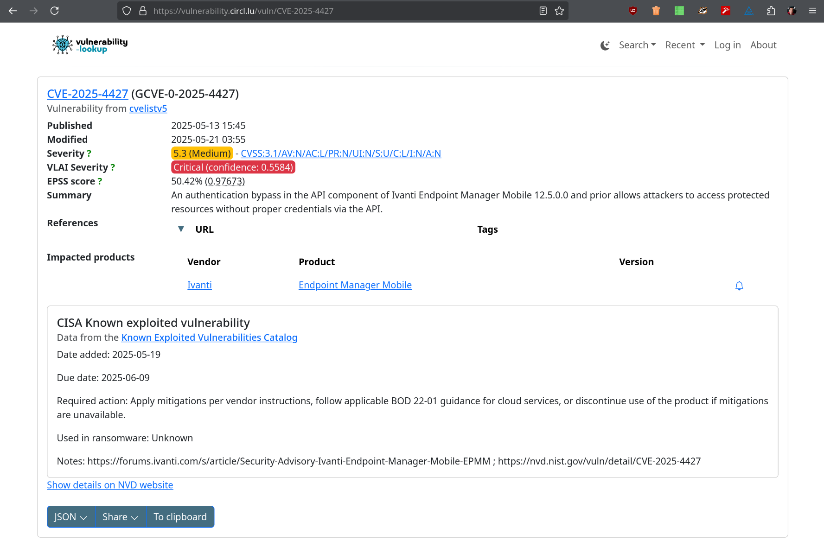Viewport: 824px width, 541px height.
Task: Focus the browser address bar
Action: tap(343, 11)
